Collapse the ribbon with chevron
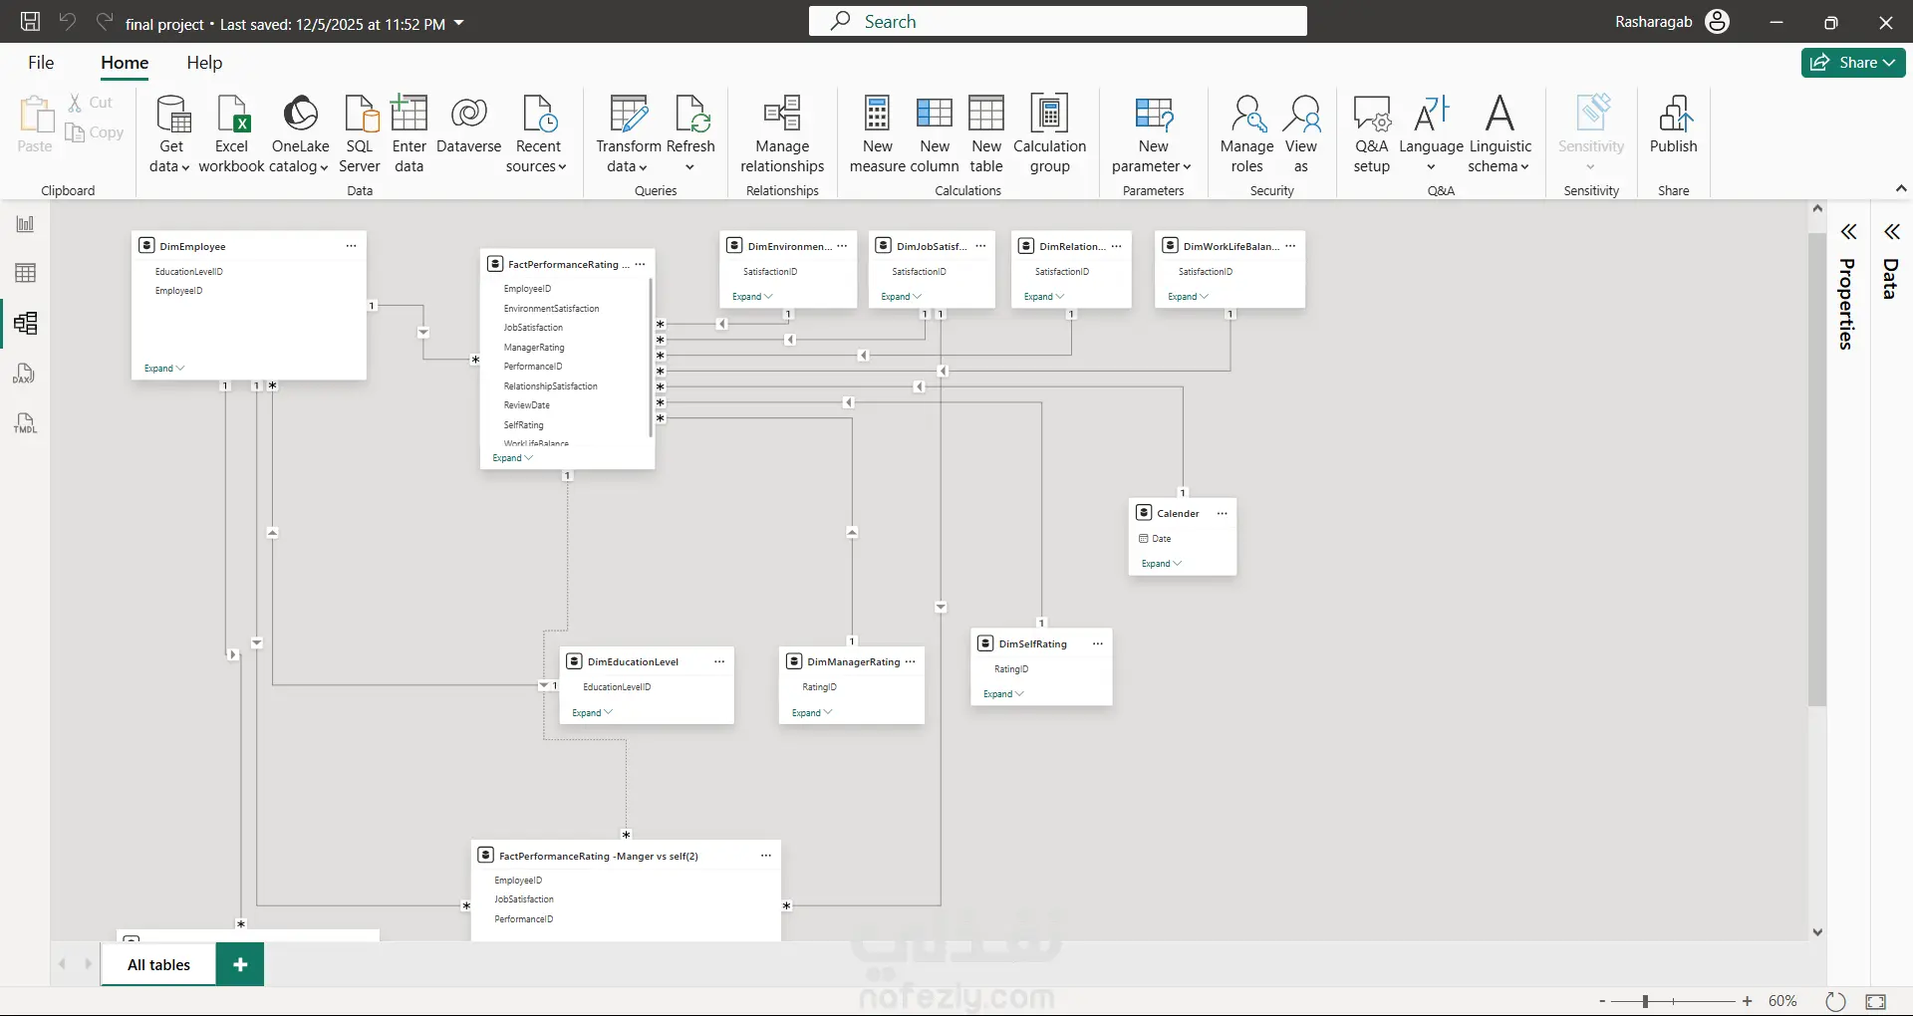 (1900, 188)
